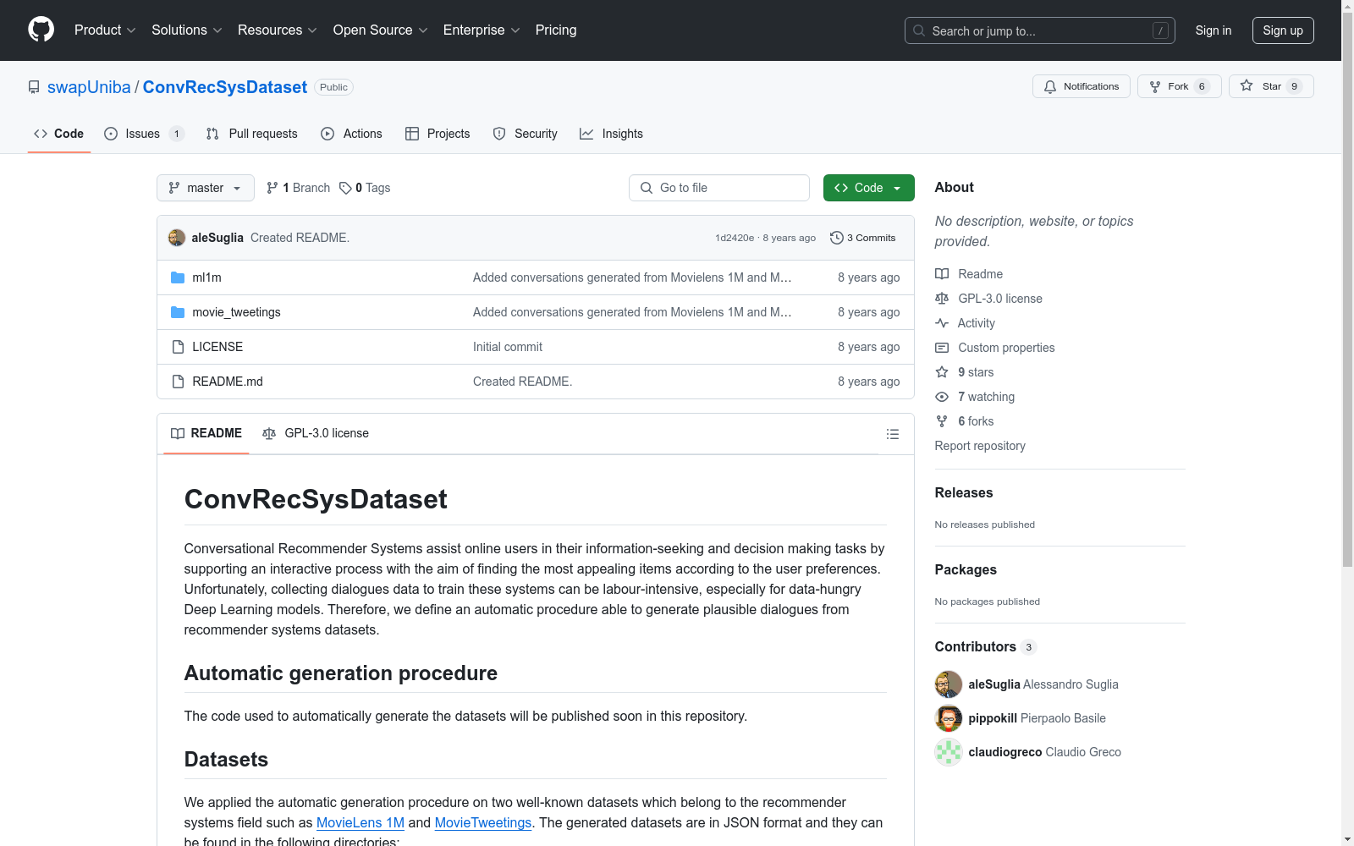Click the 3 Commits history link
Viewport: 1354px width, 846px height.
[x=863, y=238]
